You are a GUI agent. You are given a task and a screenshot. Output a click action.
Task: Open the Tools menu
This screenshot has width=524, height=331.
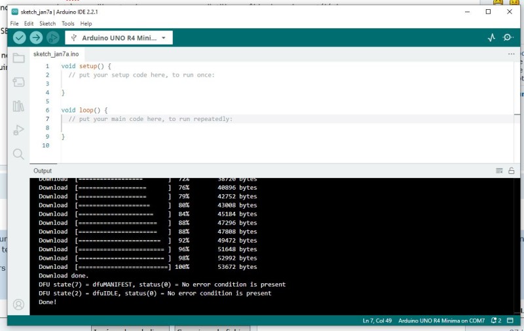coord(68,24)
